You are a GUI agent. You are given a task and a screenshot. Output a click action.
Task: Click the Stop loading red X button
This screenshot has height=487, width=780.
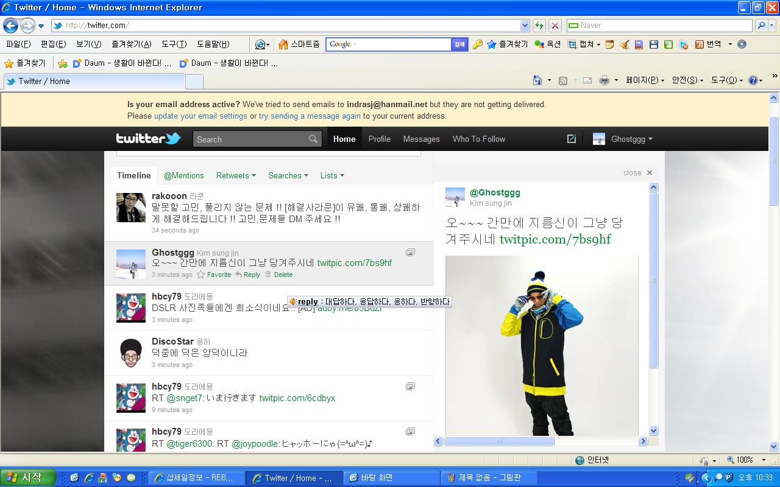[x=555, y=26]
